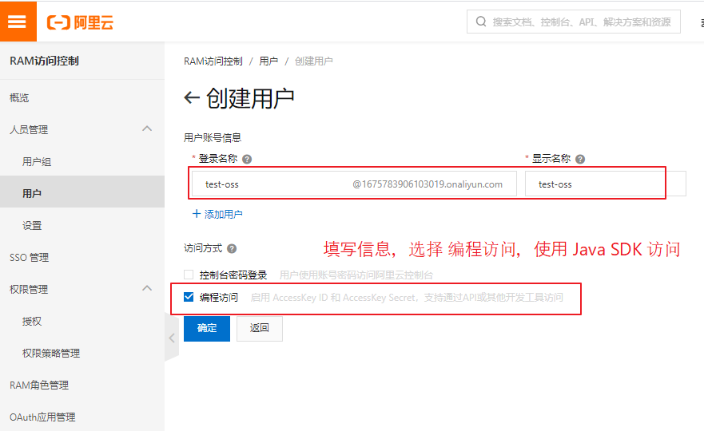This screenshot has width=704, height=431.
Task: Uncheck the 编程访问 checkbox
Action: pos(189,297)
